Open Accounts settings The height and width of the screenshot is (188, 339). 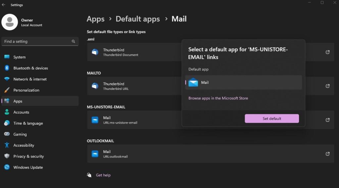[x=40, y=112]
